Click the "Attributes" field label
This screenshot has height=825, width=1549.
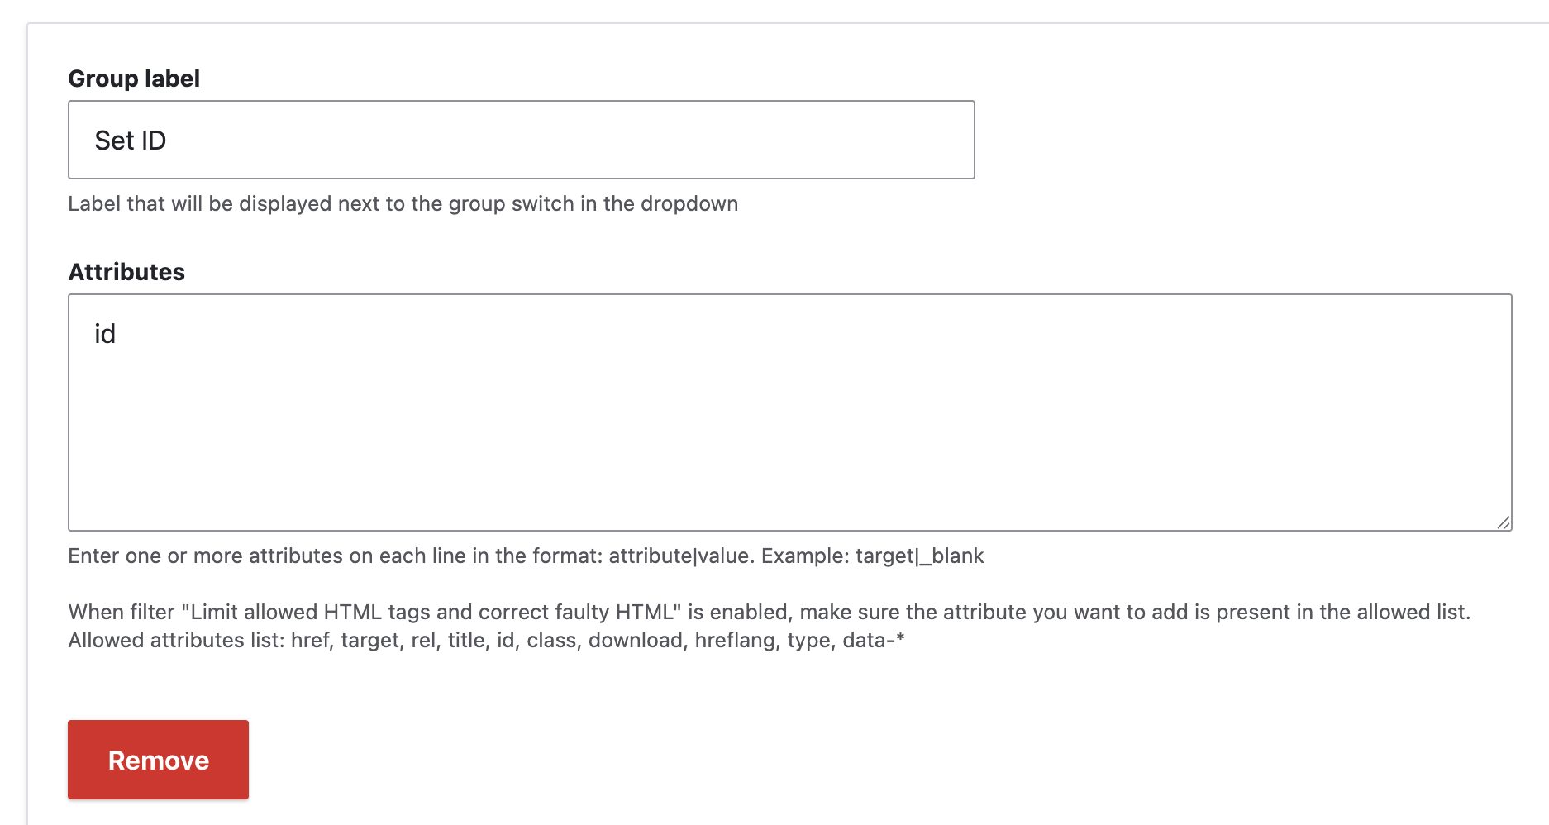coord(126,272)
